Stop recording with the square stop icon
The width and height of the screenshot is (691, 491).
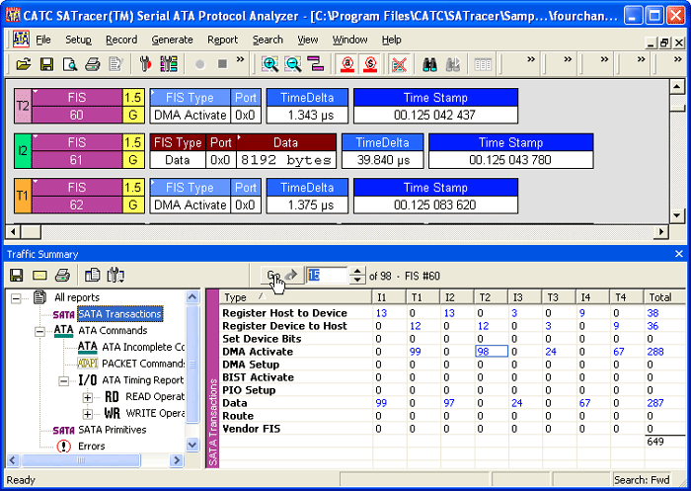(222, 64)
